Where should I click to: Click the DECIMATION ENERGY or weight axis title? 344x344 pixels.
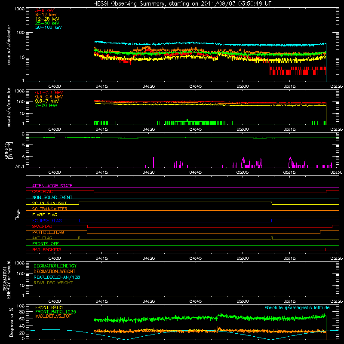6,279
